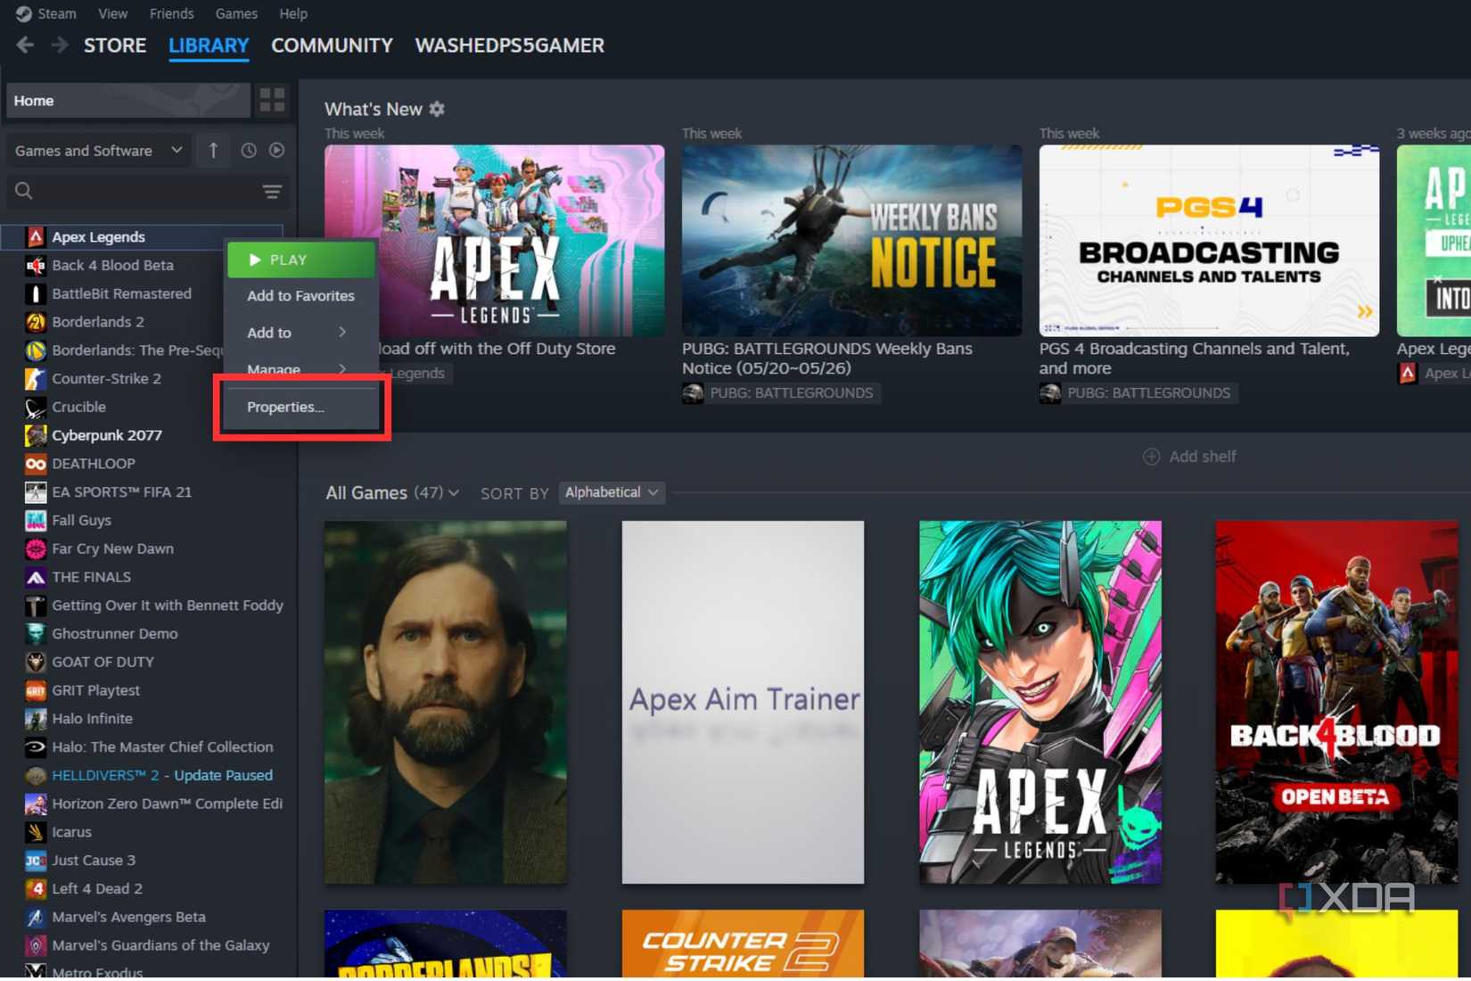Click the What's New settings gear

coord(437,109)
